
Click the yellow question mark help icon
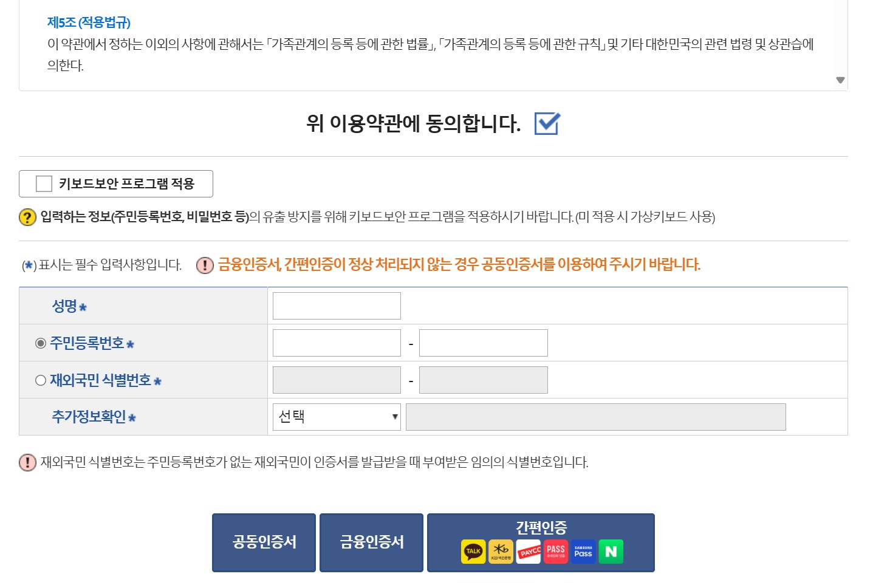coord(26,217)
